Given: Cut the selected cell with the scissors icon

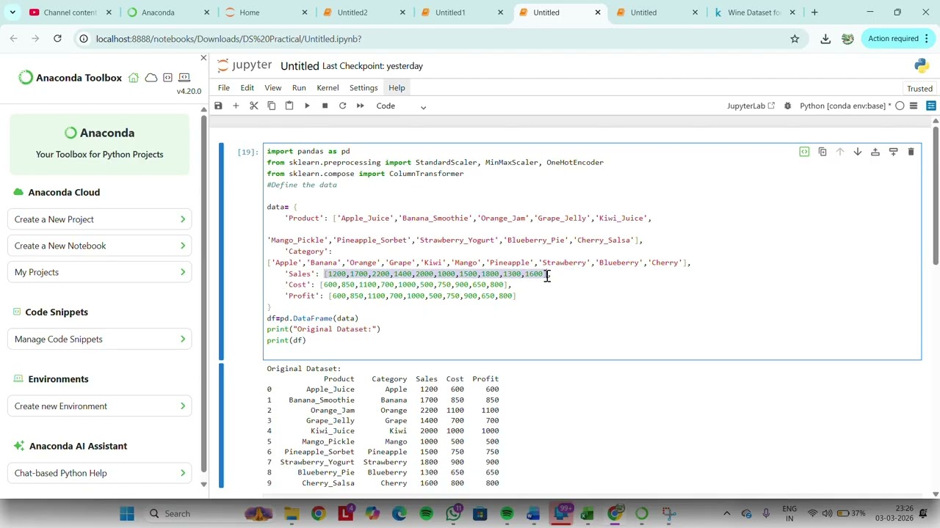Looking at the screenshot, I should 253,106.
